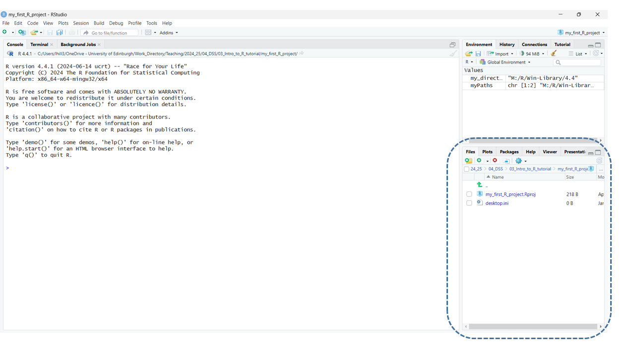Open the Import Dataset dropdown
Viewport: 635px width, 357px height.
(x=500, y=54)
